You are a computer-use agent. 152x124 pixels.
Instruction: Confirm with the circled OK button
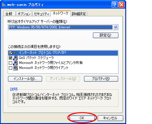[82, 118]
